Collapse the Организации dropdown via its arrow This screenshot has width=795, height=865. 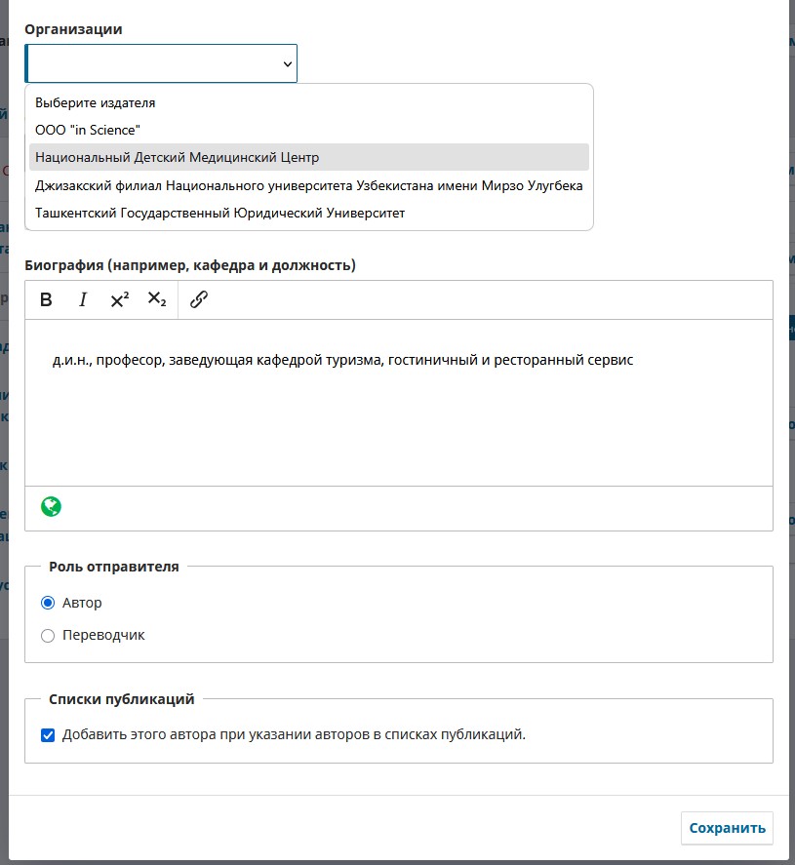tap(287, 63)
